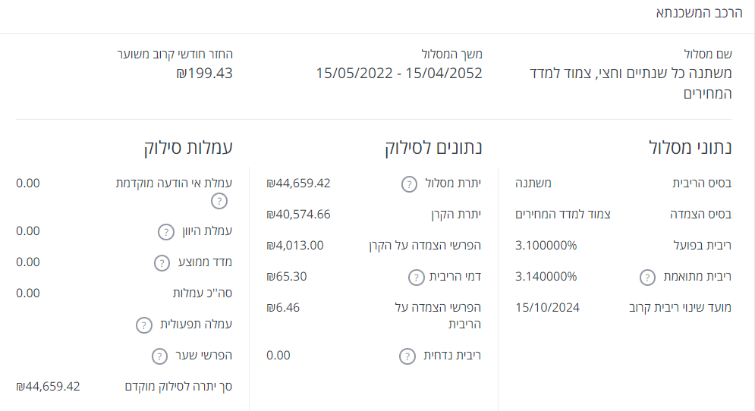Click the help icon beside יתרת מסלול

click(409, 184)
